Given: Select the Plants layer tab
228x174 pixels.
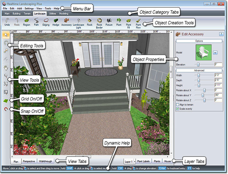Looking at the screenshot, I should pos(157,161).
